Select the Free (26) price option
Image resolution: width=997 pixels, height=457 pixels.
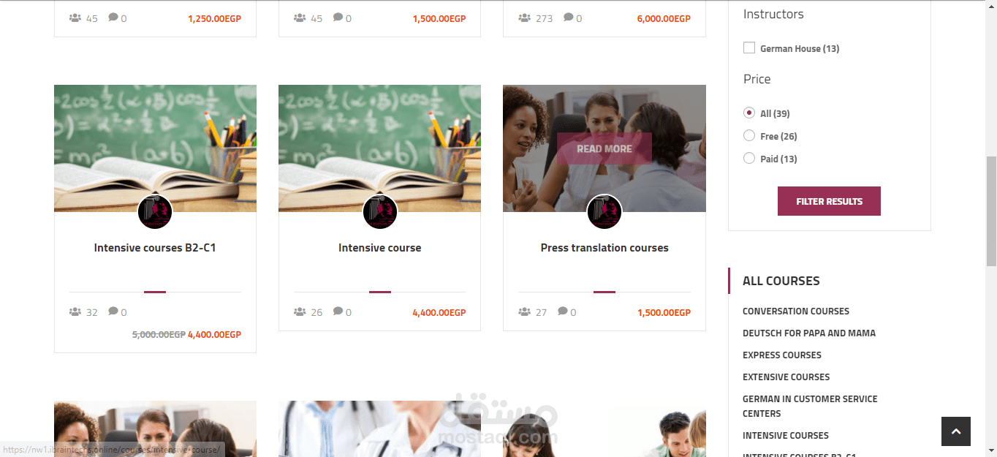click(x=749, y=136)
